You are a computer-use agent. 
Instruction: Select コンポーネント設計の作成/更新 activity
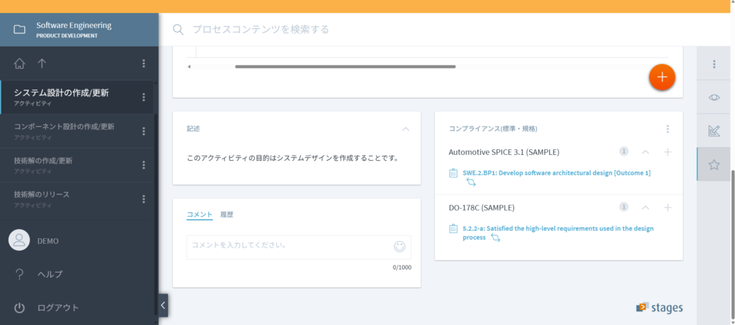tap(77, 131)
